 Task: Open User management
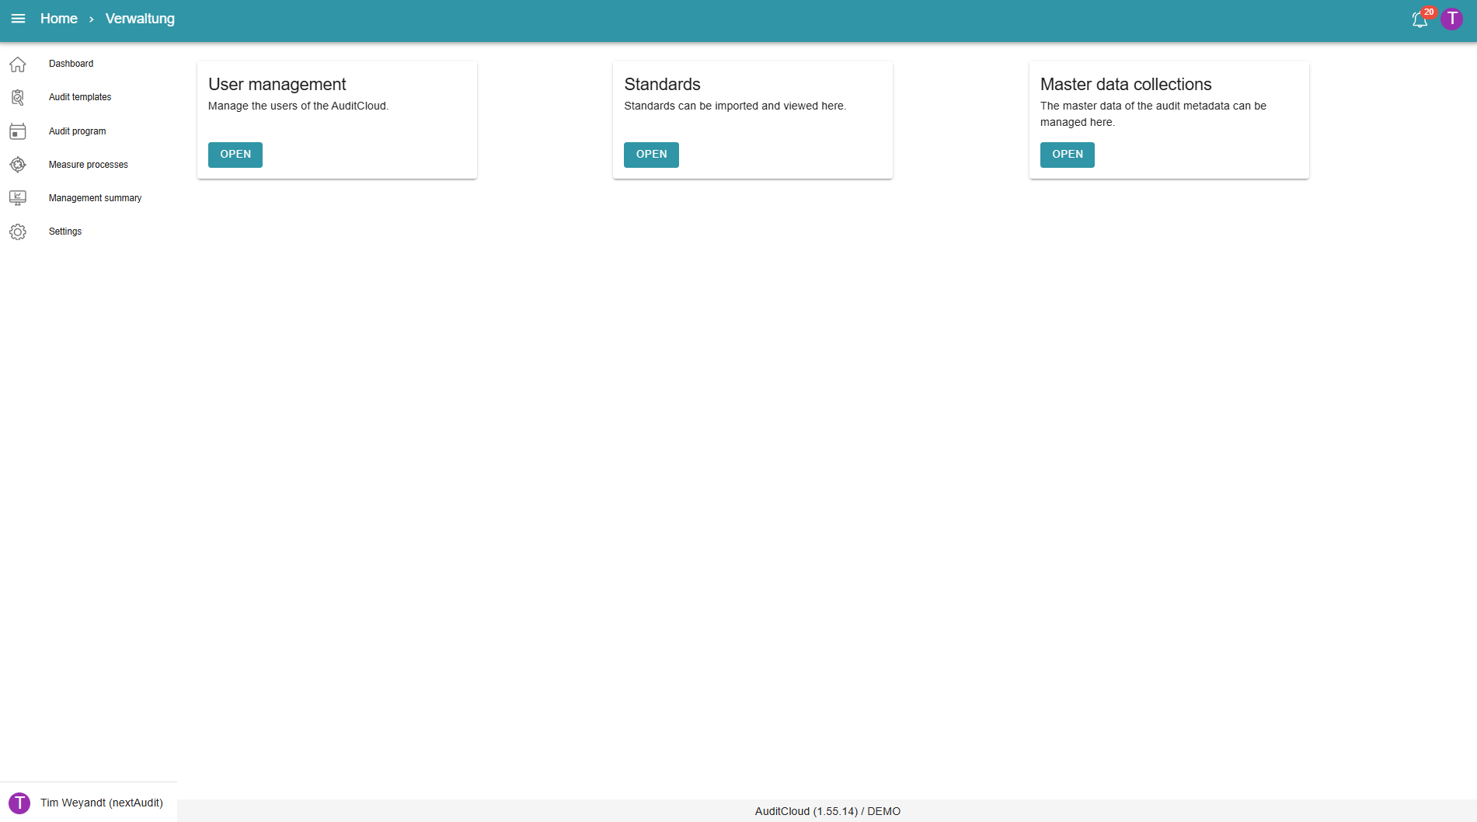235,155
